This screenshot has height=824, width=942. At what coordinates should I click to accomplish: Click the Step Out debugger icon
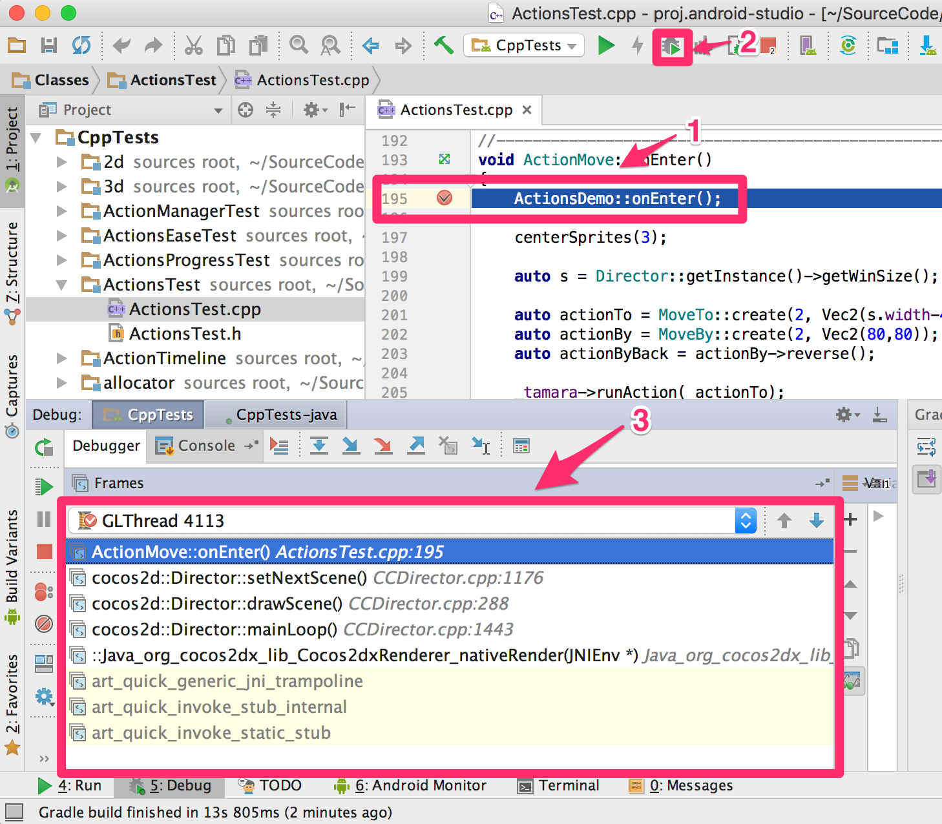(416, 446)
